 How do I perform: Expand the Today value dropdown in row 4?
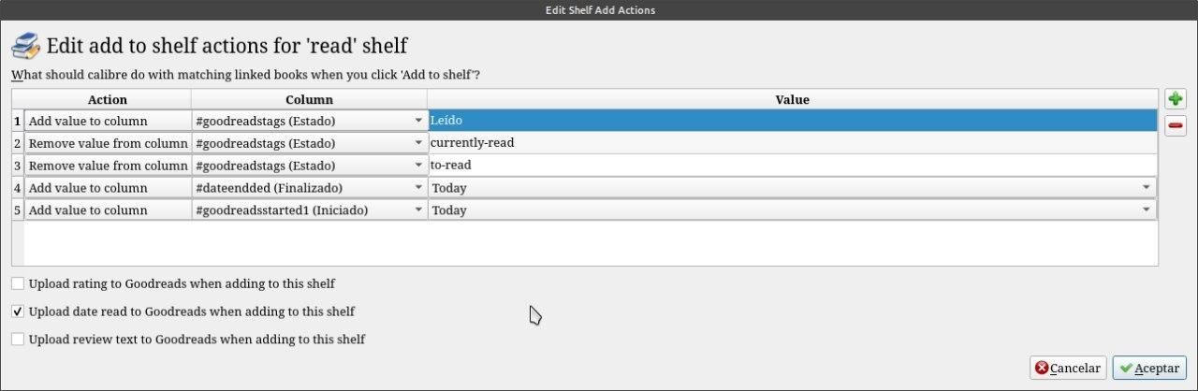pos(1147,188)
